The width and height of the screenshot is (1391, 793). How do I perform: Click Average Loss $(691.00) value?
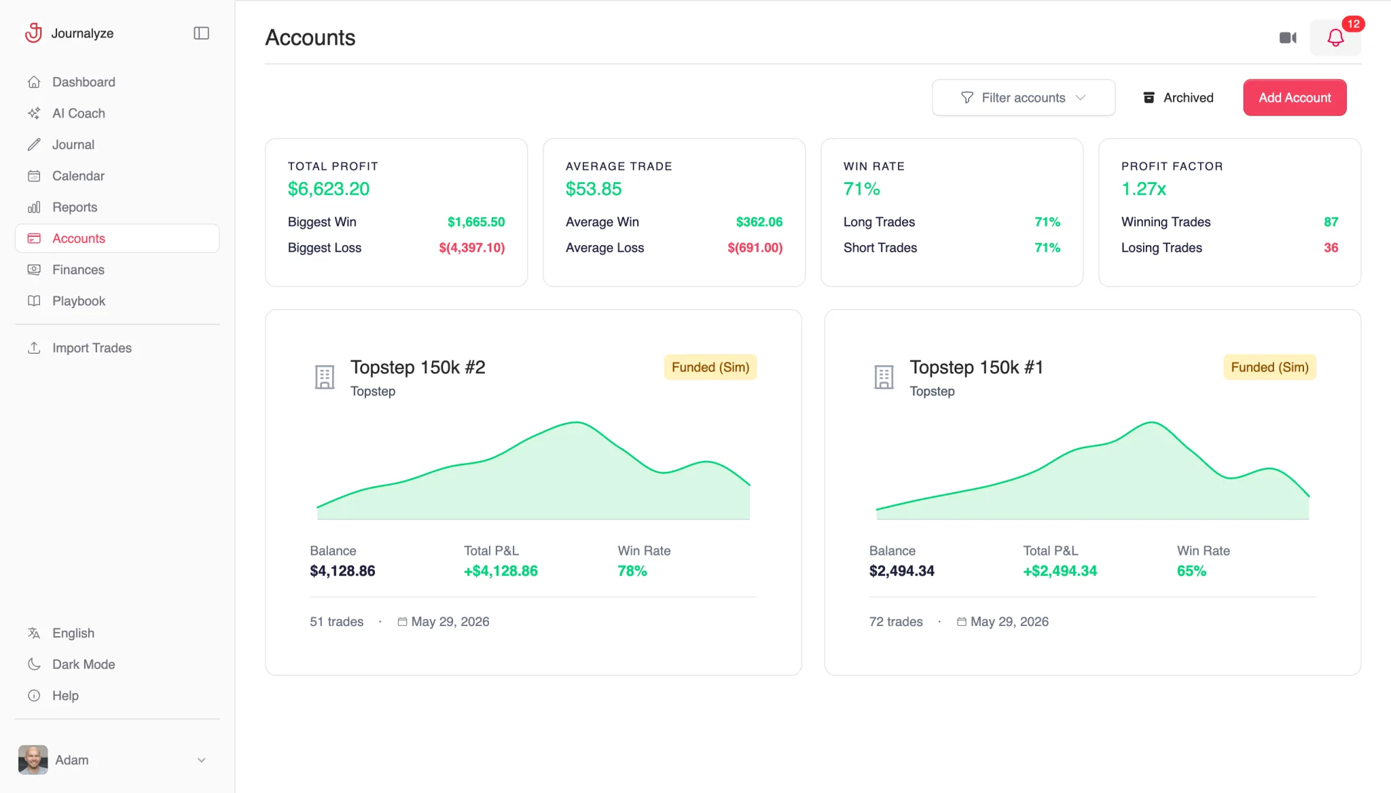tap(755, 248)
